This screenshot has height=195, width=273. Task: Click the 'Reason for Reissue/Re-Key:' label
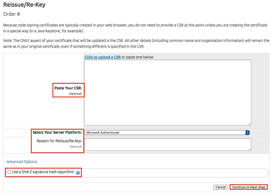pyautogui.click(x=59, y=141)
